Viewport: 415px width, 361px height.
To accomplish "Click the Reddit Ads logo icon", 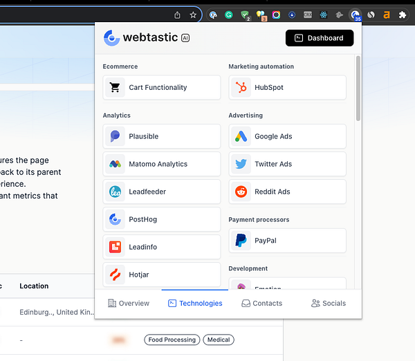I will 241,192.
